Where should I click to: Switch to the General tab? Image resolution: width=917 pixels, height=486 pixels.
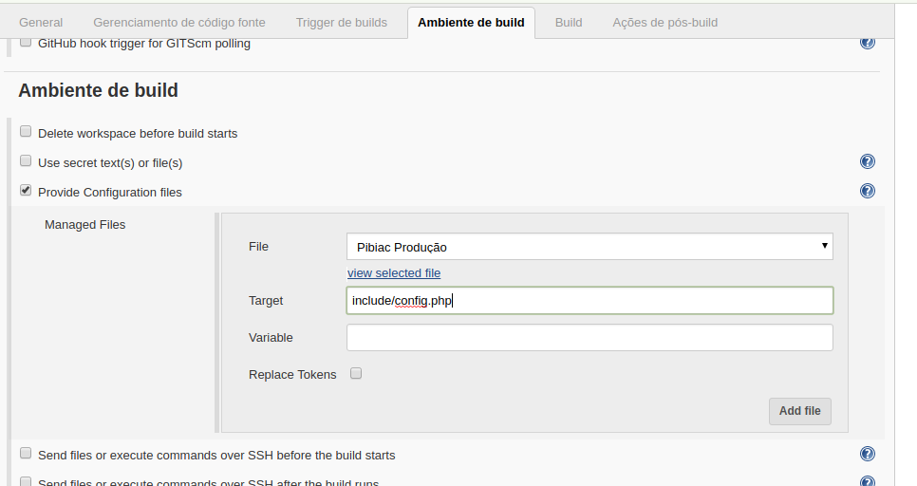(41, 22)
